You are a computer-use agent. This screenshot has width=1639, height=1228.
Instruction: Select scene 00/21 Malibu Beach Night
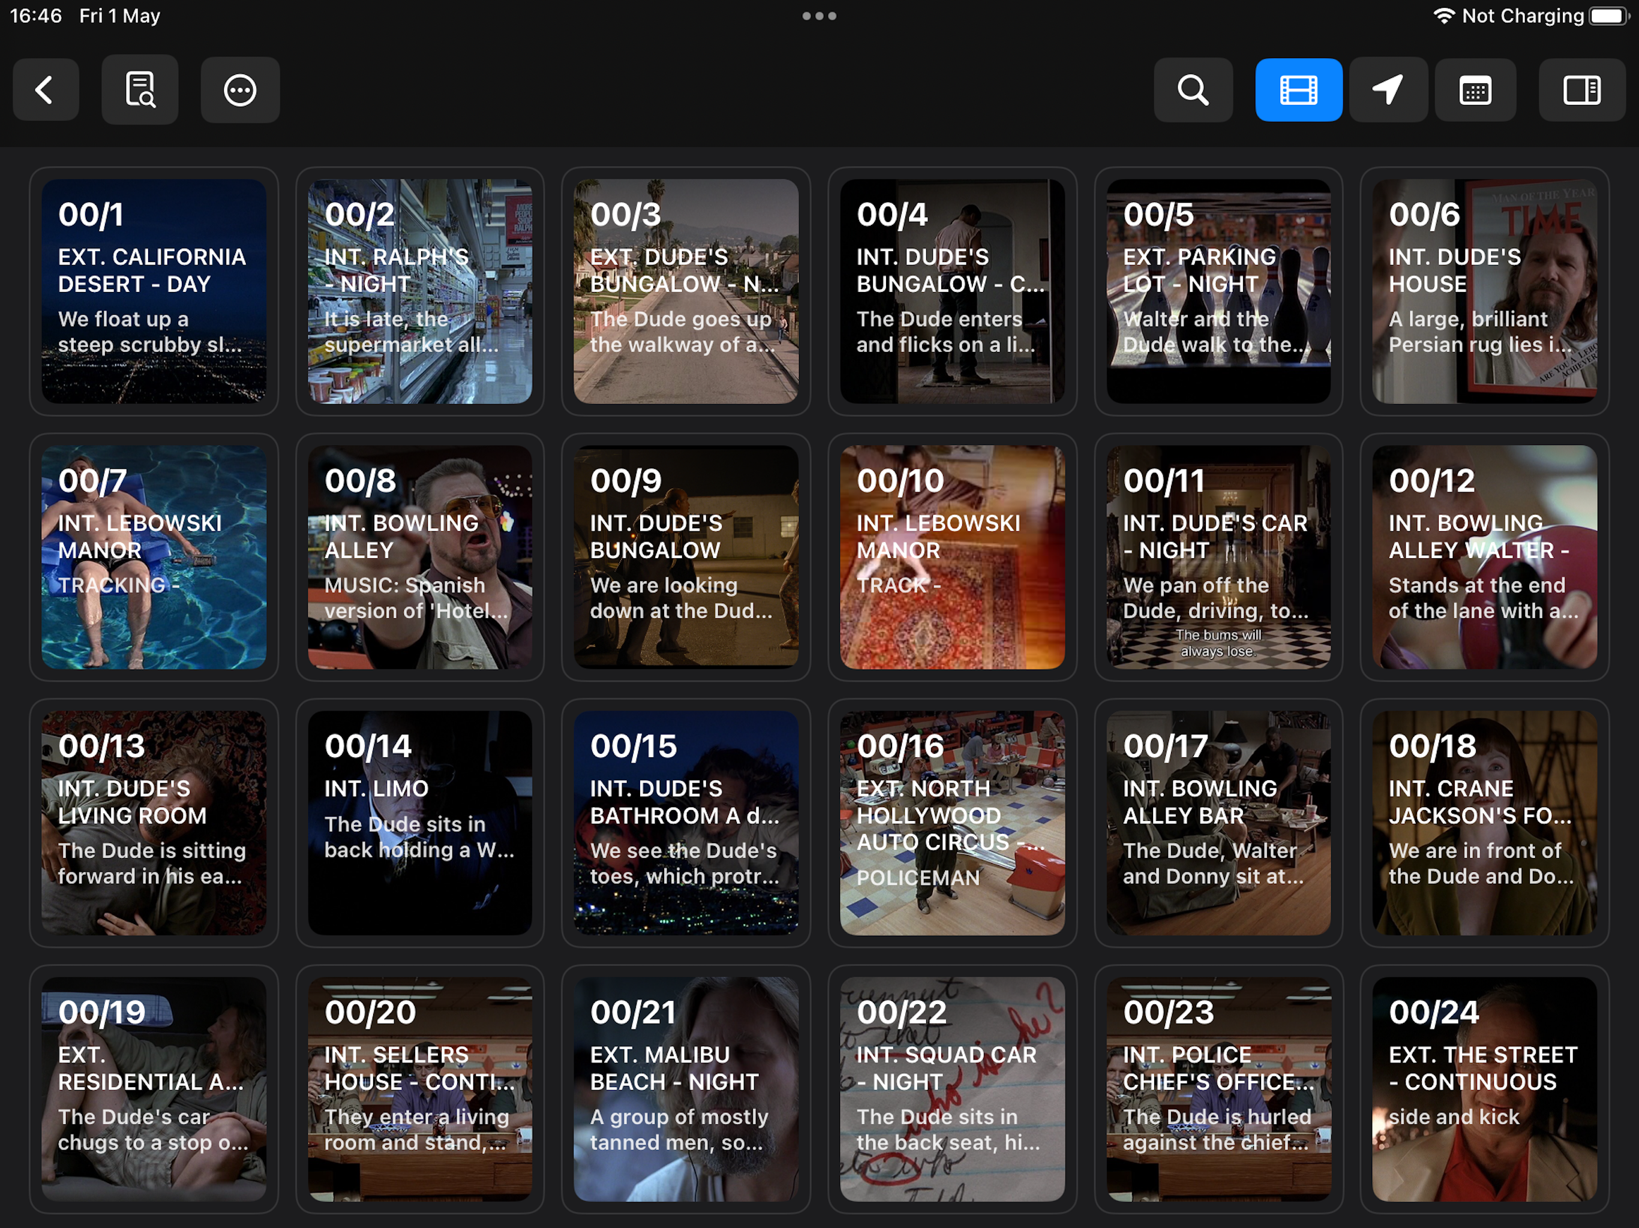click(x=686, y=1089)
